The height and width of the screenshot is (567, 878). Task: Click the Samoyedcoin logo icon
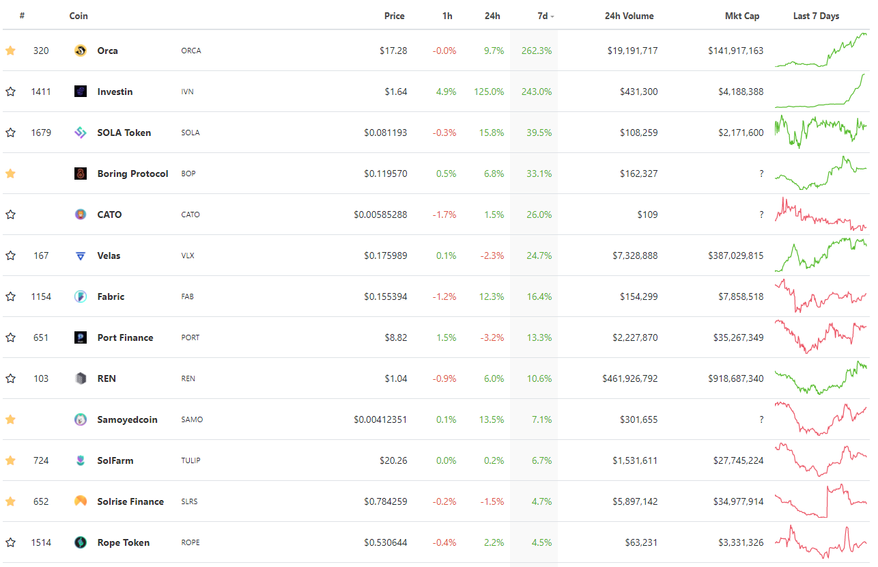[81, 419]
